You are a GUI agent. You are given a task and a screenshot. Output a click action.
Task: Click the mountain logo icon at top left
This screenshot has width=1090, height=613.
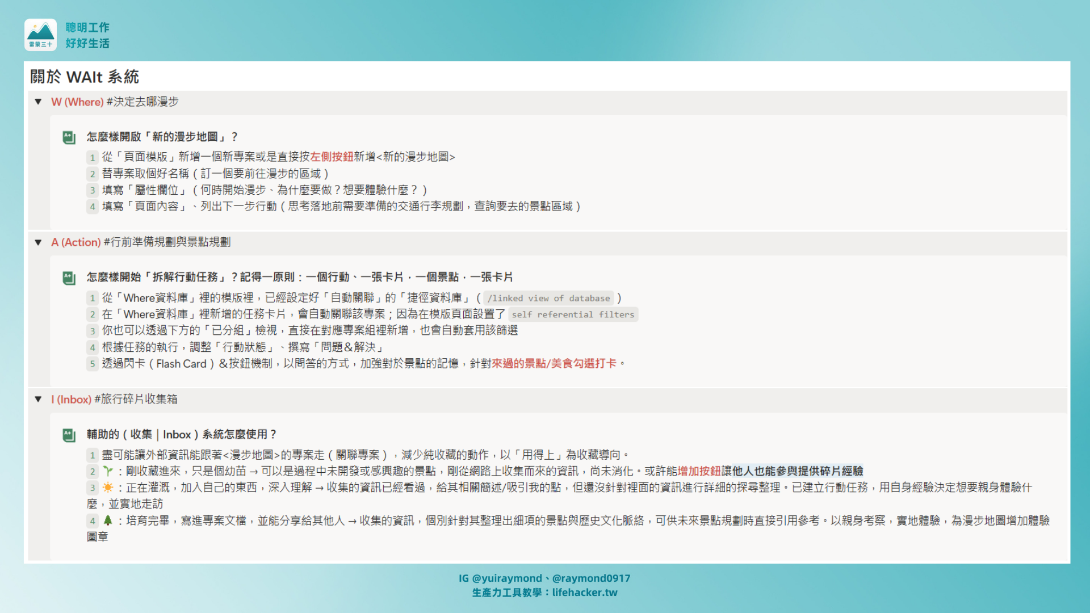[x=40, y=35]
